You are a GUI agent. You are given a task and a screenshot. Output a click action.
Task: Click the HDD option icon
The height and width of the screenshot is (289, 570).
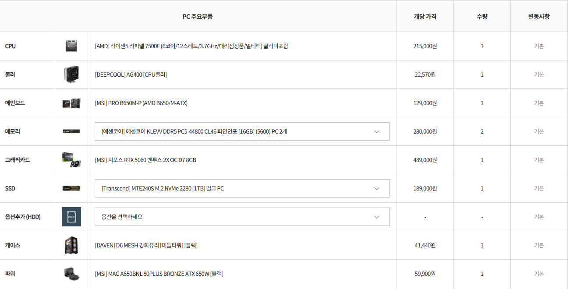click(71, 217)
